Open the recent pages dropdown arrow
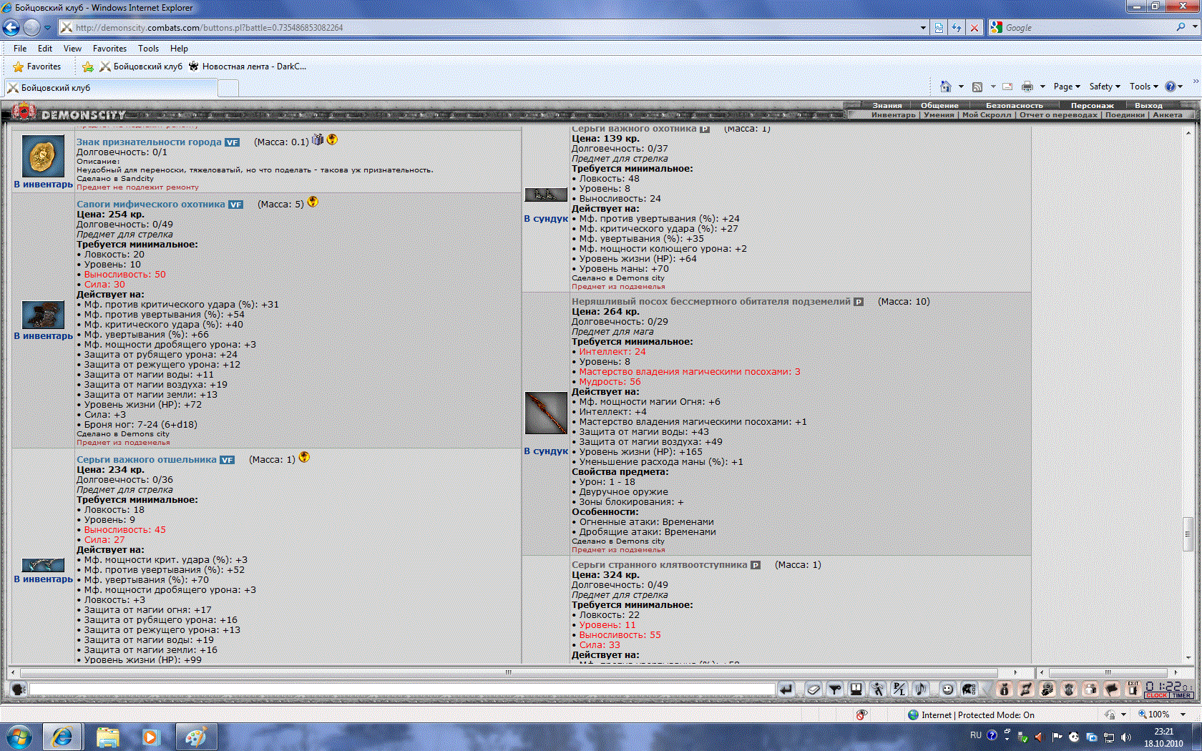1202x751 pixels. (48, 28)
